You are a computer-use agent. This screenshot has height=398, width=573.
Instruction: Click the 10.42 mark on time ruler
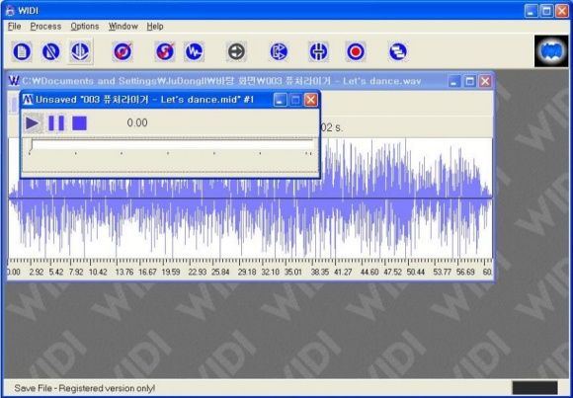click(x=98, y=273)
